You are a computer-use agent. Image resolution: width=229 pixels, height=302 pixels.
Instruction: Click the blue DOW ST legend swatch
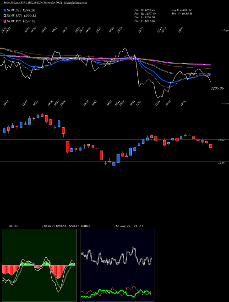5,10
